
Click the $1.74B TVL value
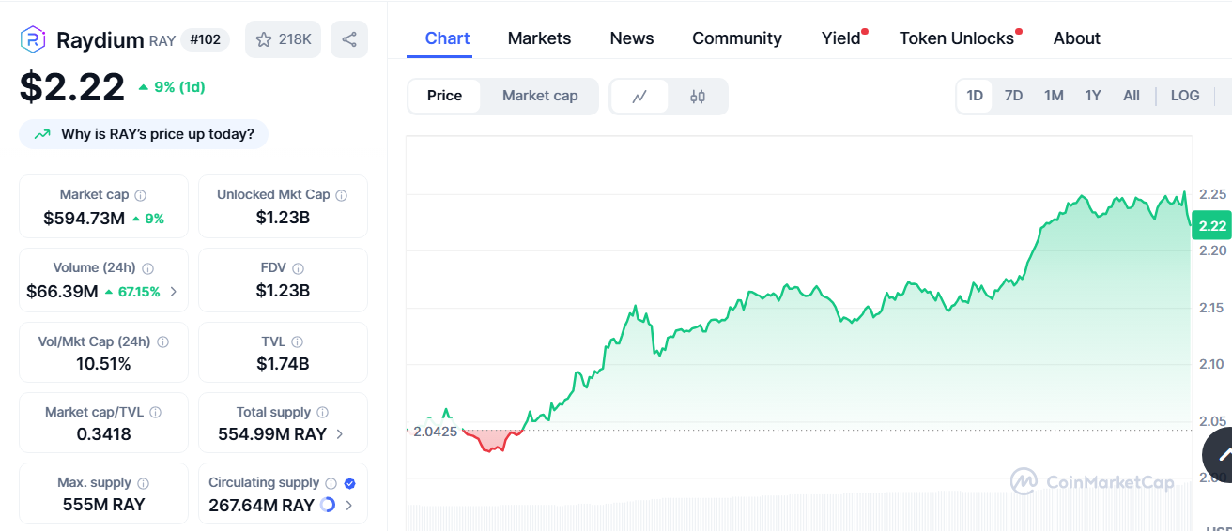point(283,364)
